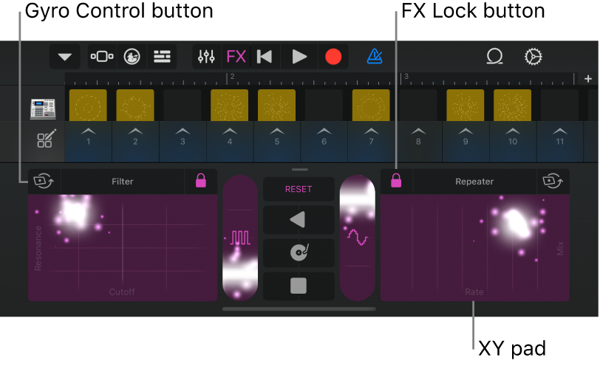Open the navigation dropdown triangle button

coord(65,57)
